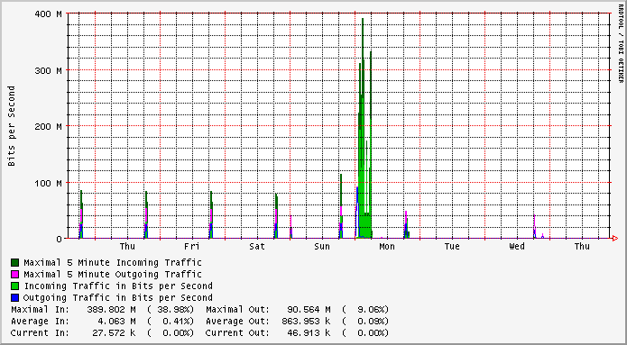This screenshot has width=627, height=345.
Task: Click the light green Incoming Traffic swatch
Action: pos(14,286)
